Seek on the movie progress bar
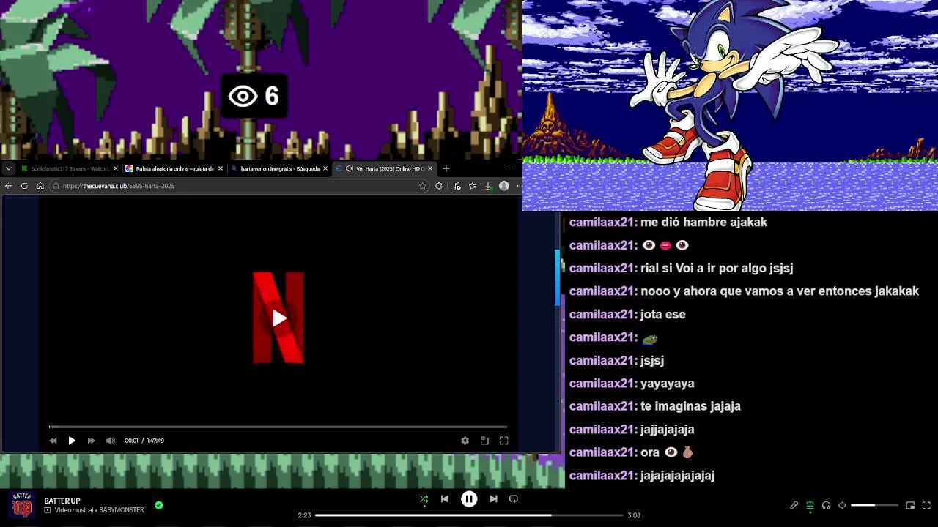The width and height of the screenshot is (938, 527). (278, 426)
